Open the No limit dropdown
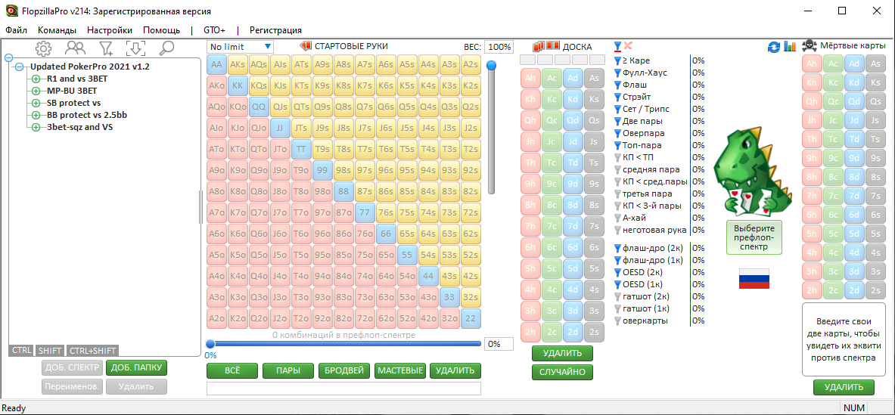This screenshot has width=895, height=415. (x=241, y=47)
